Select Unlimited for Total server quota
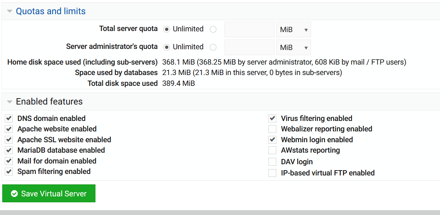The width and height of the screenshot is (440, 215). pyautogui.click(x=166, y=29)
